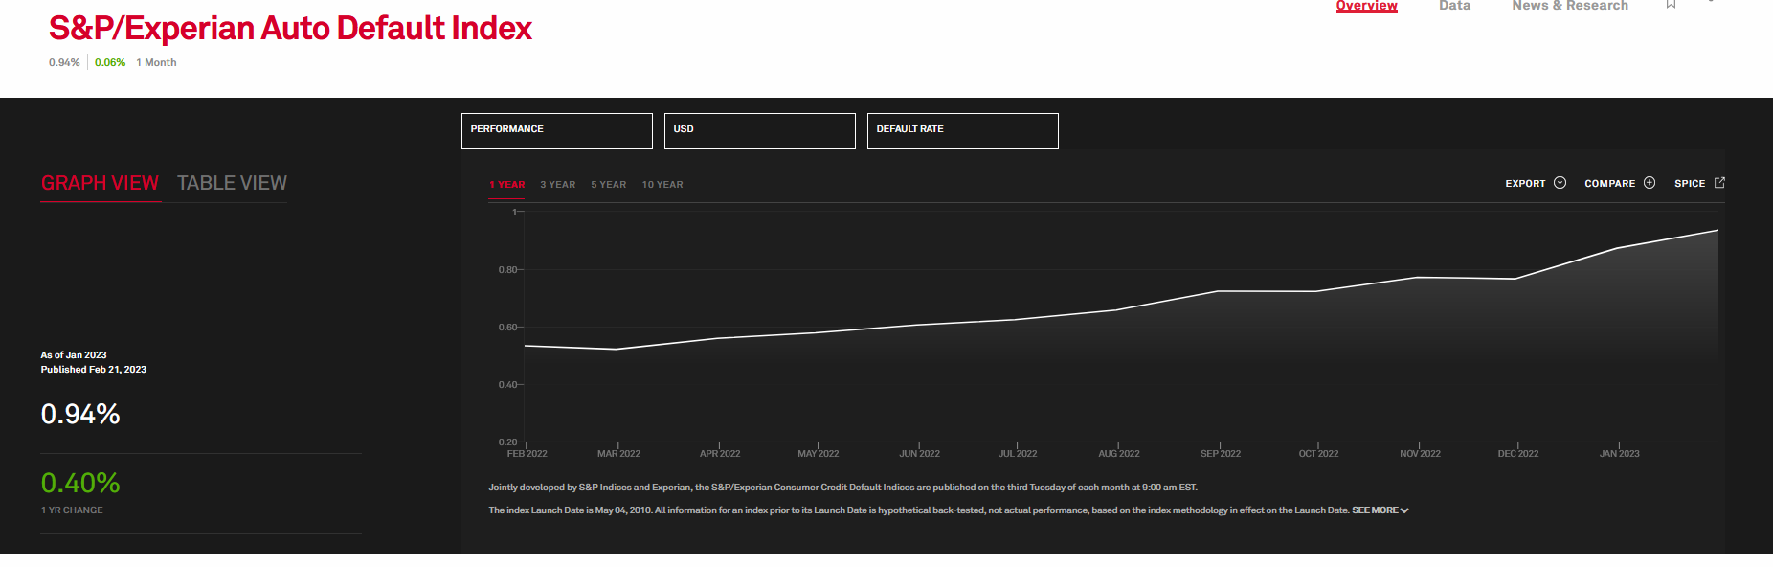This screenshot has width=1773, height=567.
Task: Click the JAN 2023 axis label
Action: tap(1620, 454)
